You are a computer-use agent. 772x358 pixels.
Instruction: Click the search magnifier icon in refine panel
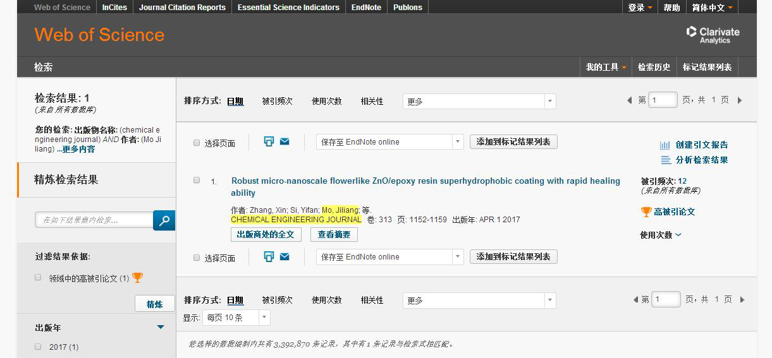(164, 220)
